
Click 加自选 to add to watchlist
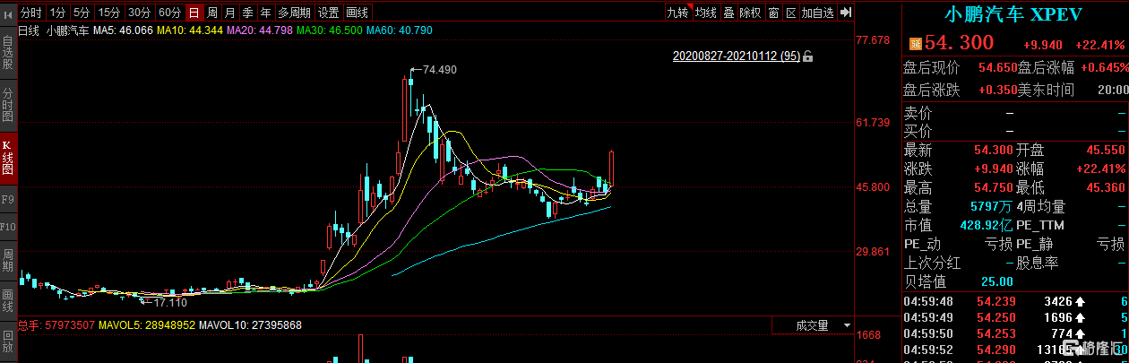pos(818,13)
